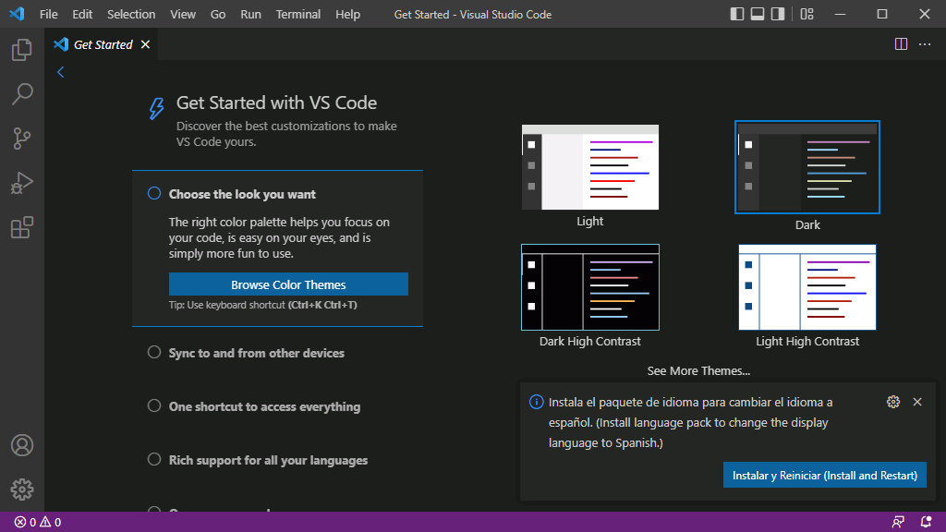Image resolution: width=946 pixels, height=532 pixels.
Task: Dismiss the language pack notification
Action: click(917, 402)
